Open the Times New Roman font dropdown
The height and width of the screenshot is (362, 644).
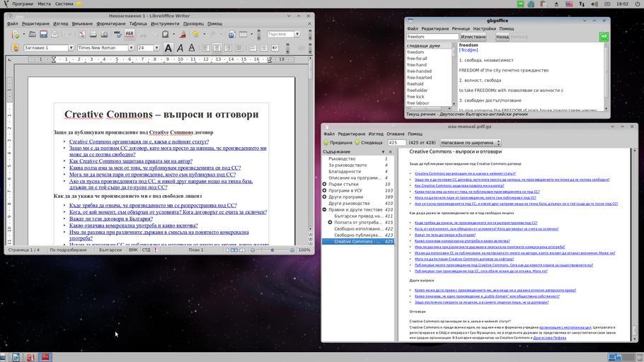coord(131,48)
